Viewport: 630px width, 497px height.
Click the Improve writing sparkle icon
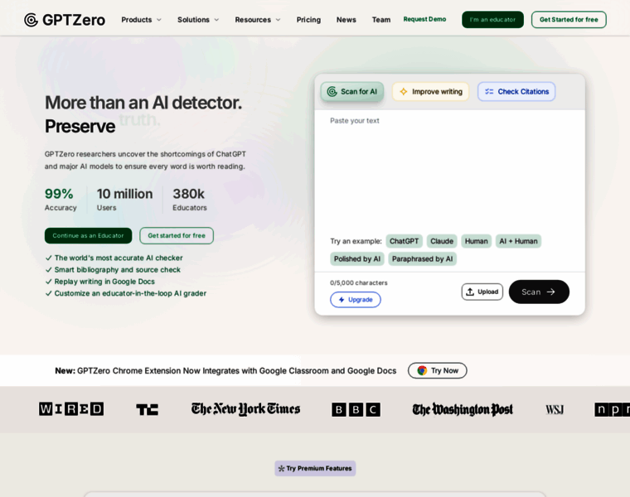point(404,92)
